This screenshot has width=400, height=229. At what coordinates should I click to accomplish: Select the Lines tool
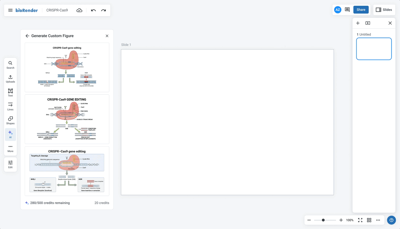coord(10,107)
